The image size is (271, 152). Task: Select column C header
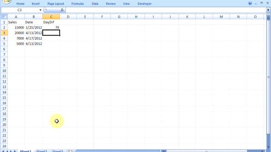coord(51,17)
